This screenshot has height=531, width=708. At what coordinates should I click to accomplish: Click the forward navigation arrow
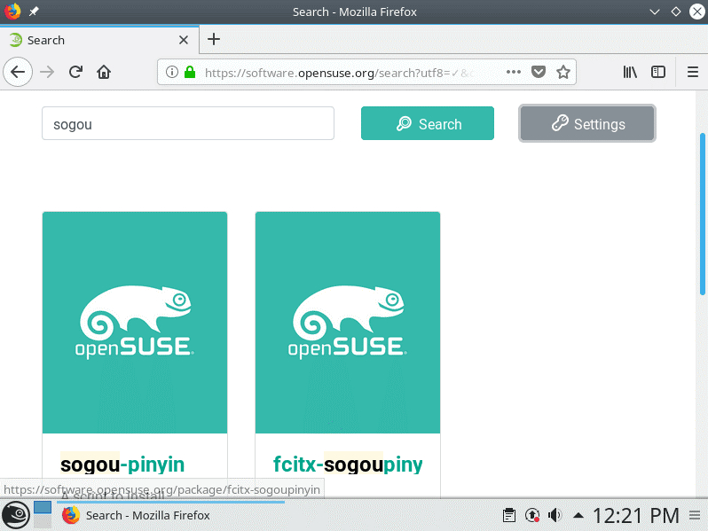click(x=47, y=72)
